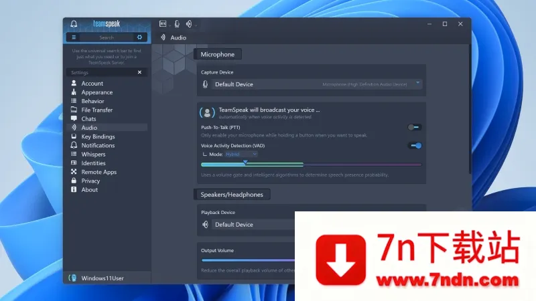
Task: Close the Settings panel with X
Action: (139, 72)
